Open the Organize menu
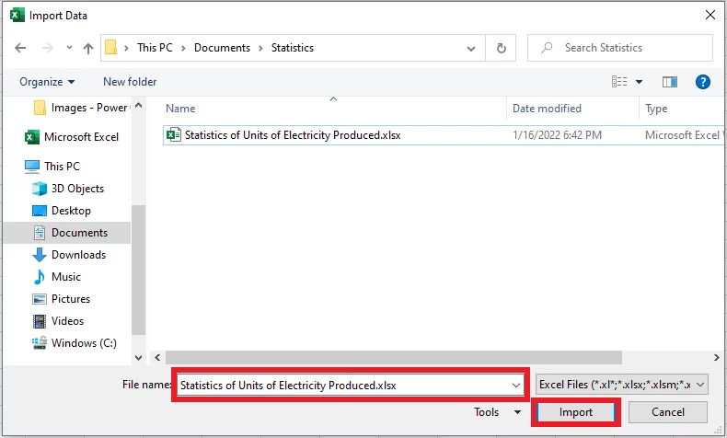Viewport: 727px width, 438px height. click(x=47, y=82)
